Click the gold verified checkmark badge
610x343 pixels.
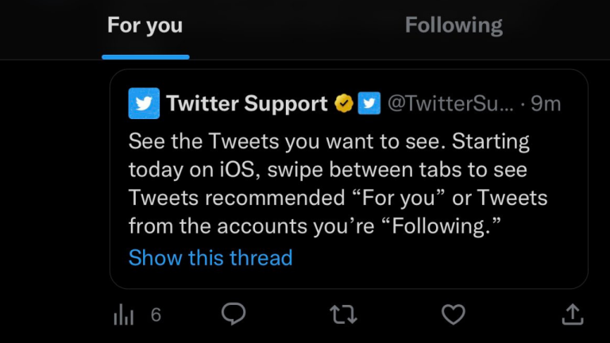(x=344, y=103)
